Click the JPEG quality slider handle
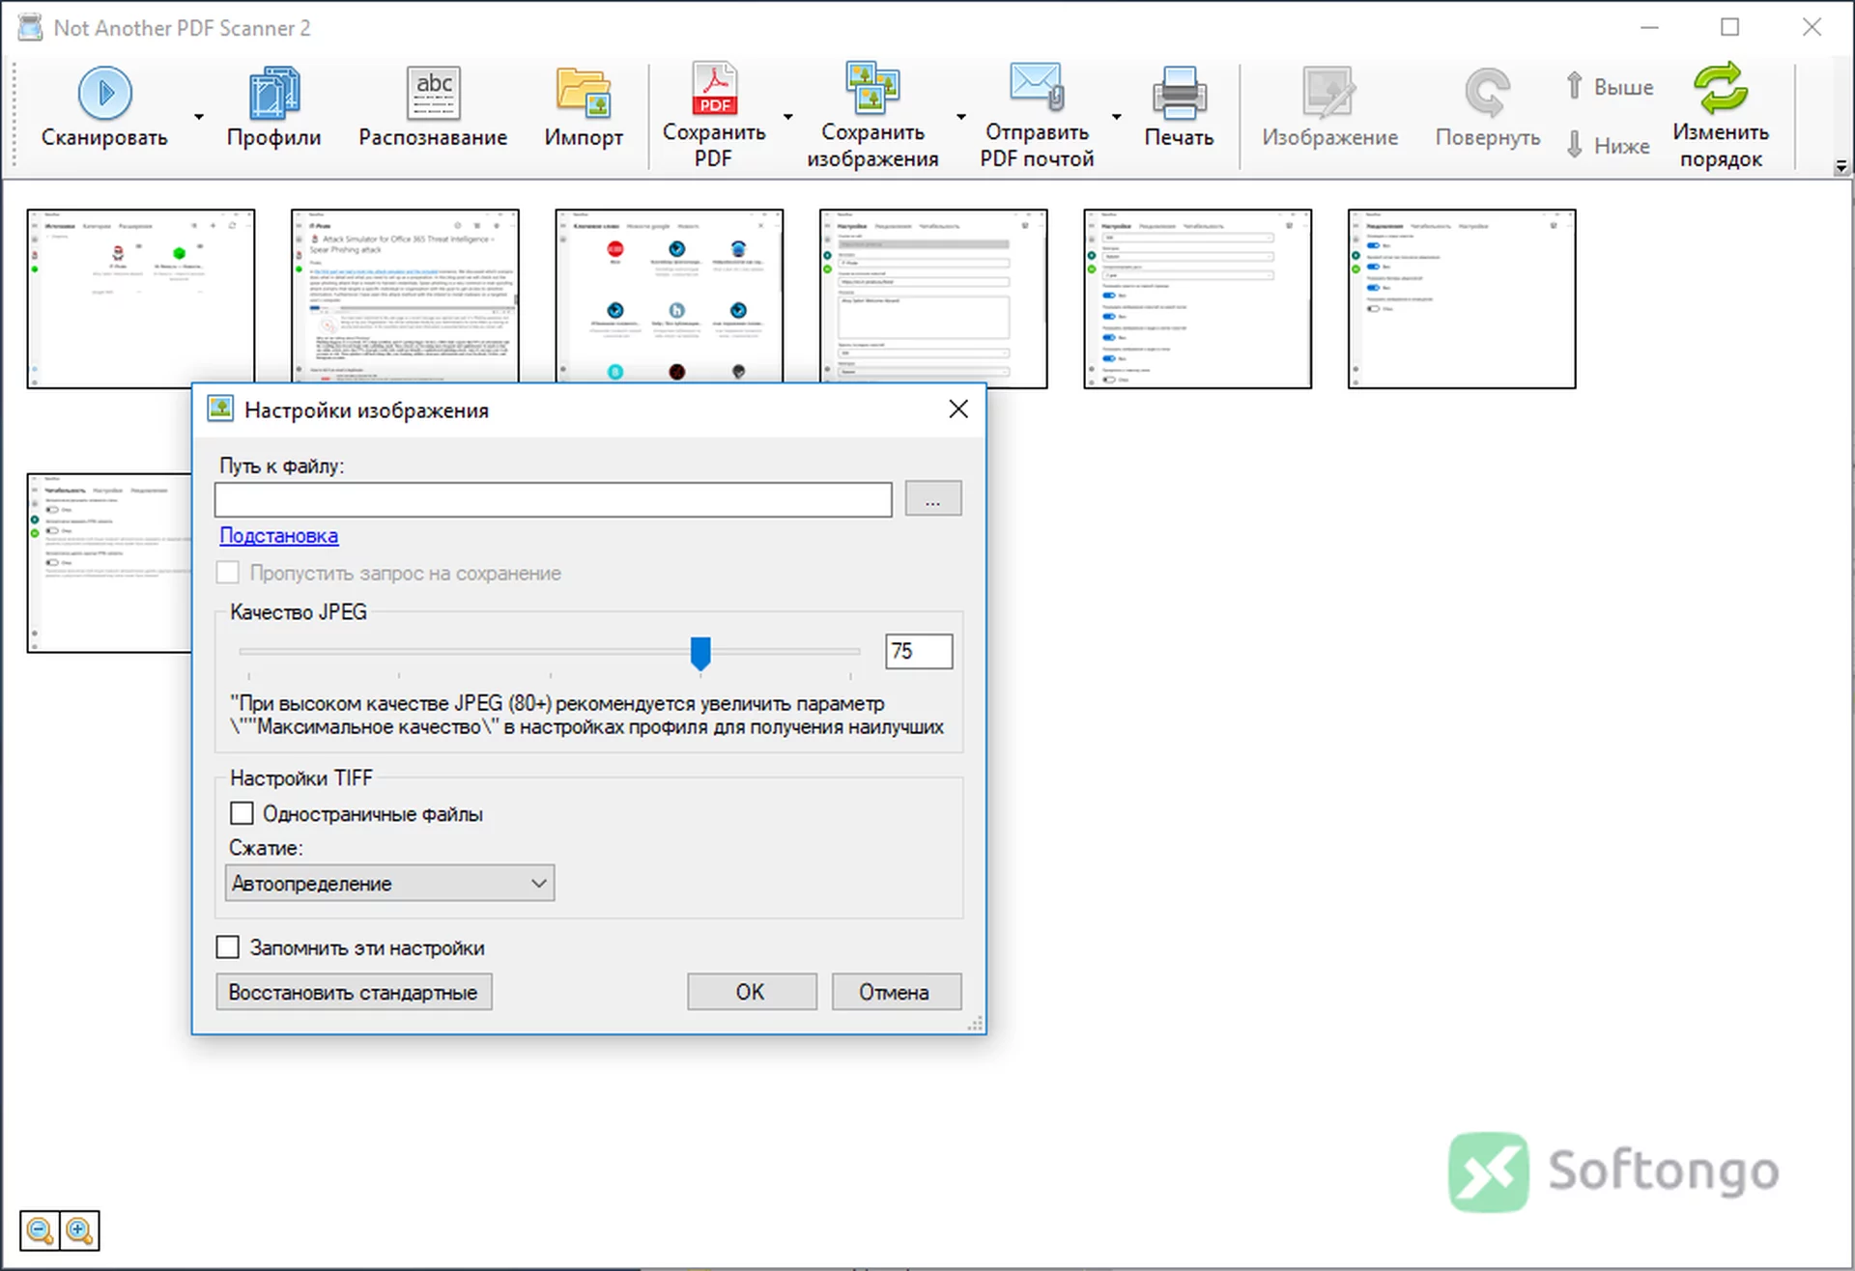Viewport: 1855px width, 1271px height. (x=700, y=653)
